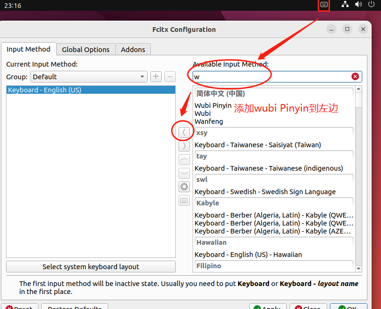
Task: Click scrollbar up arrow of available list
Action: (x=359, y=89)
